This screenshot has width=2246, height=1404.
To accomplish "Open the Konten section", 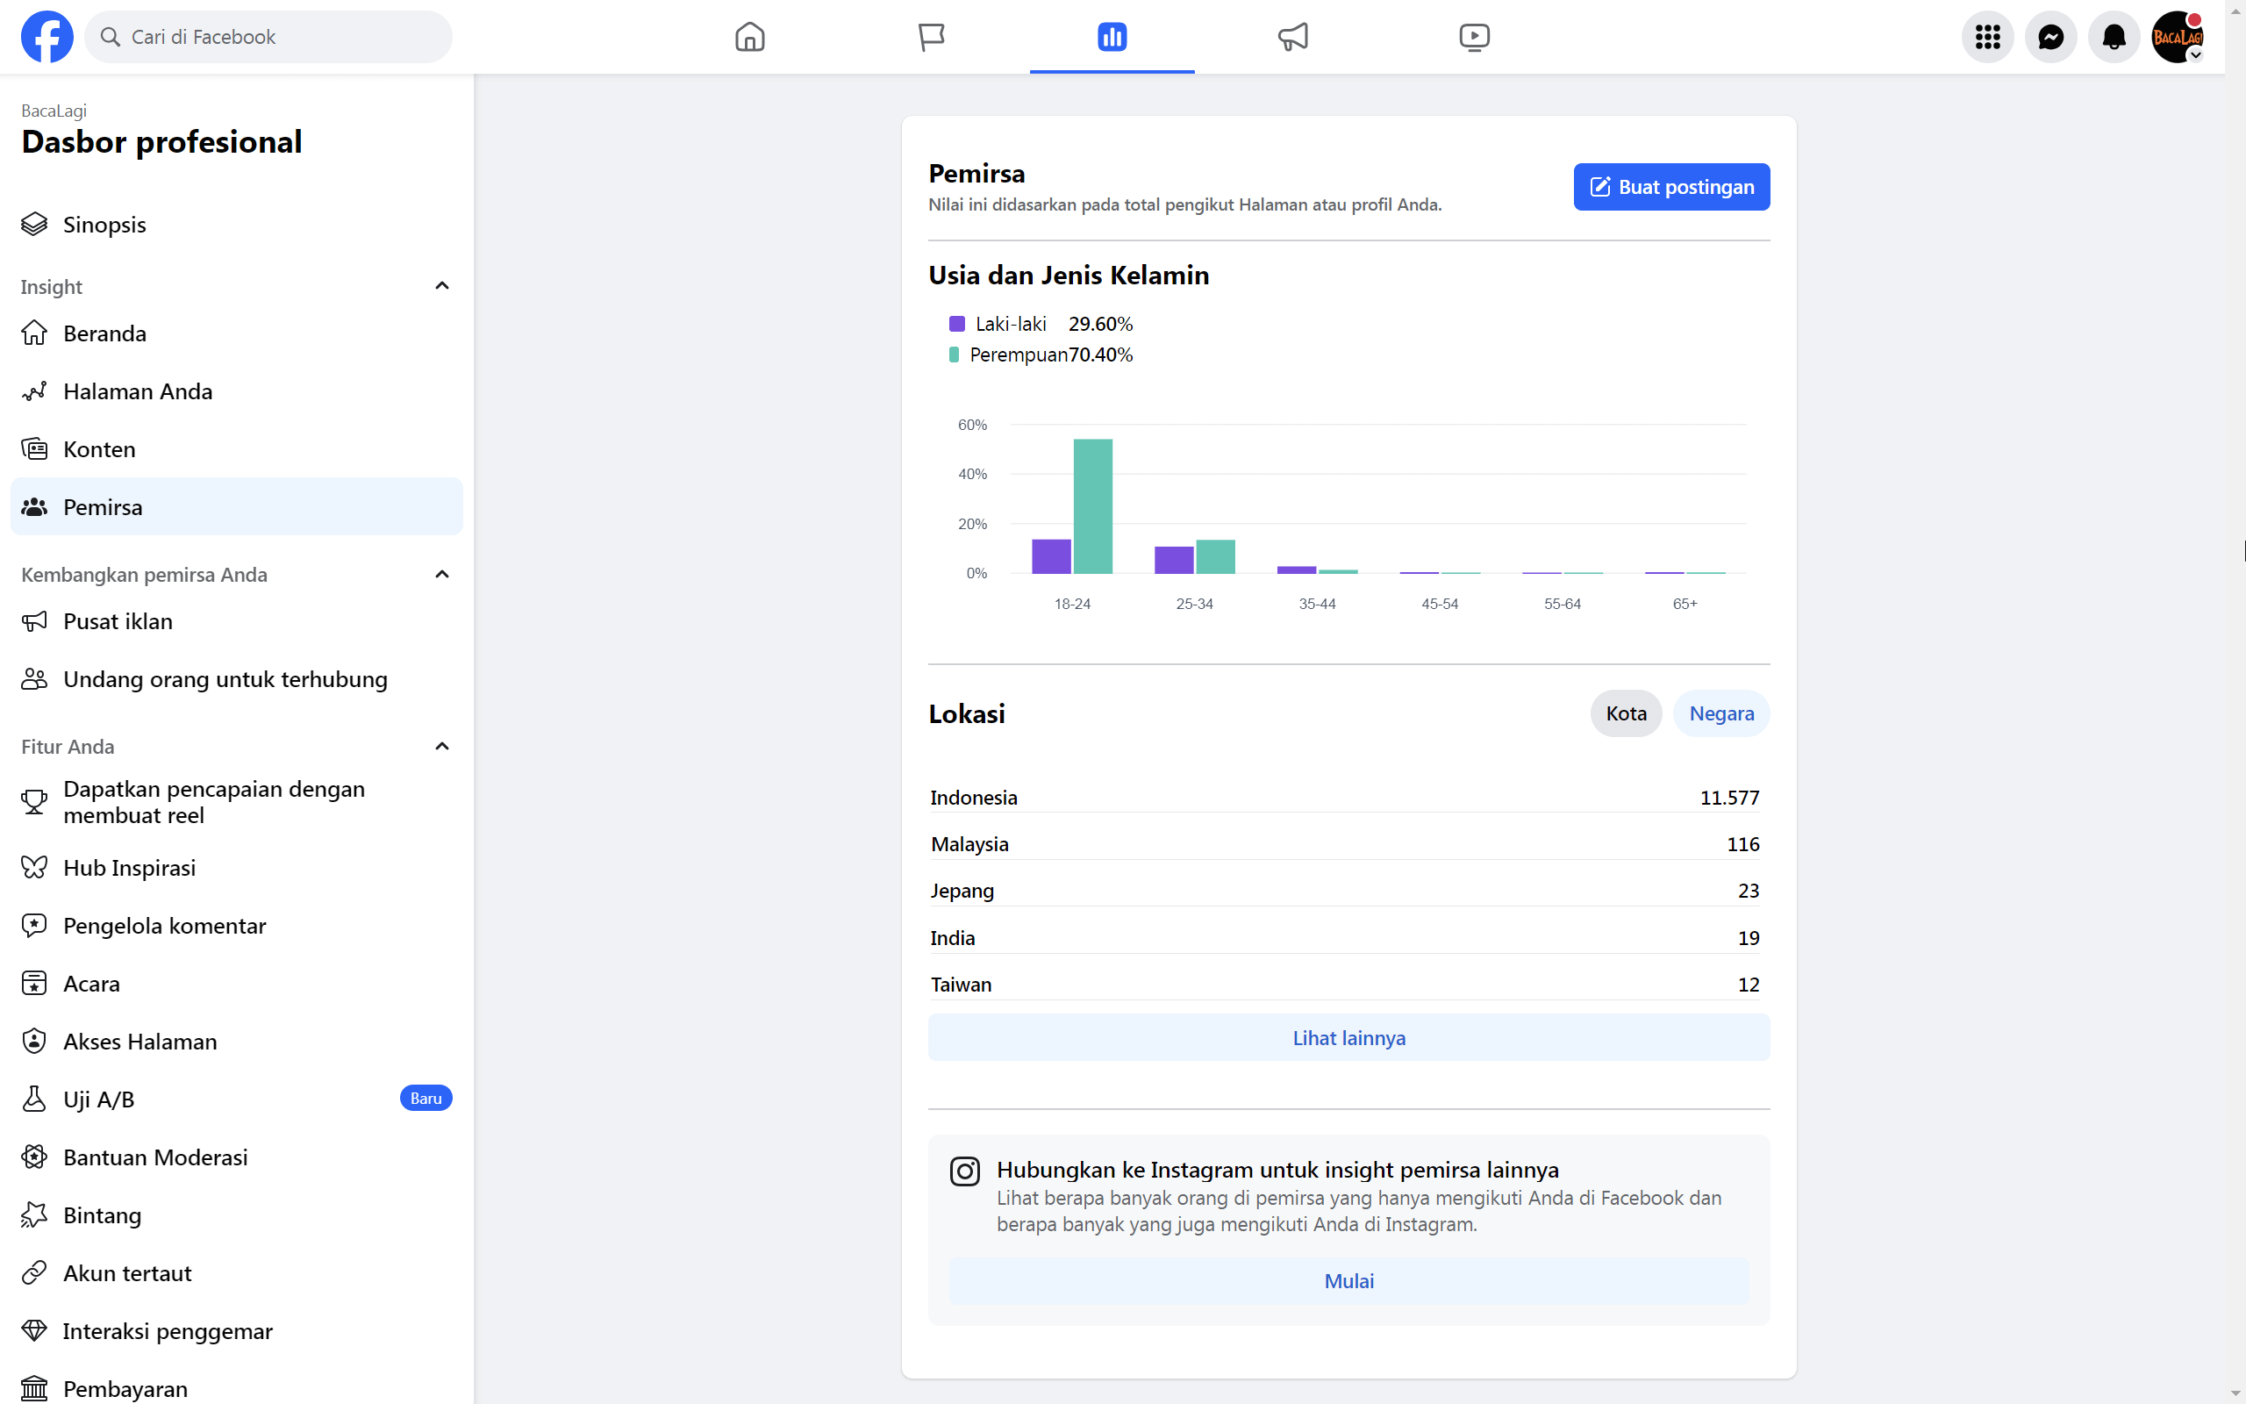I will [98, 448].
